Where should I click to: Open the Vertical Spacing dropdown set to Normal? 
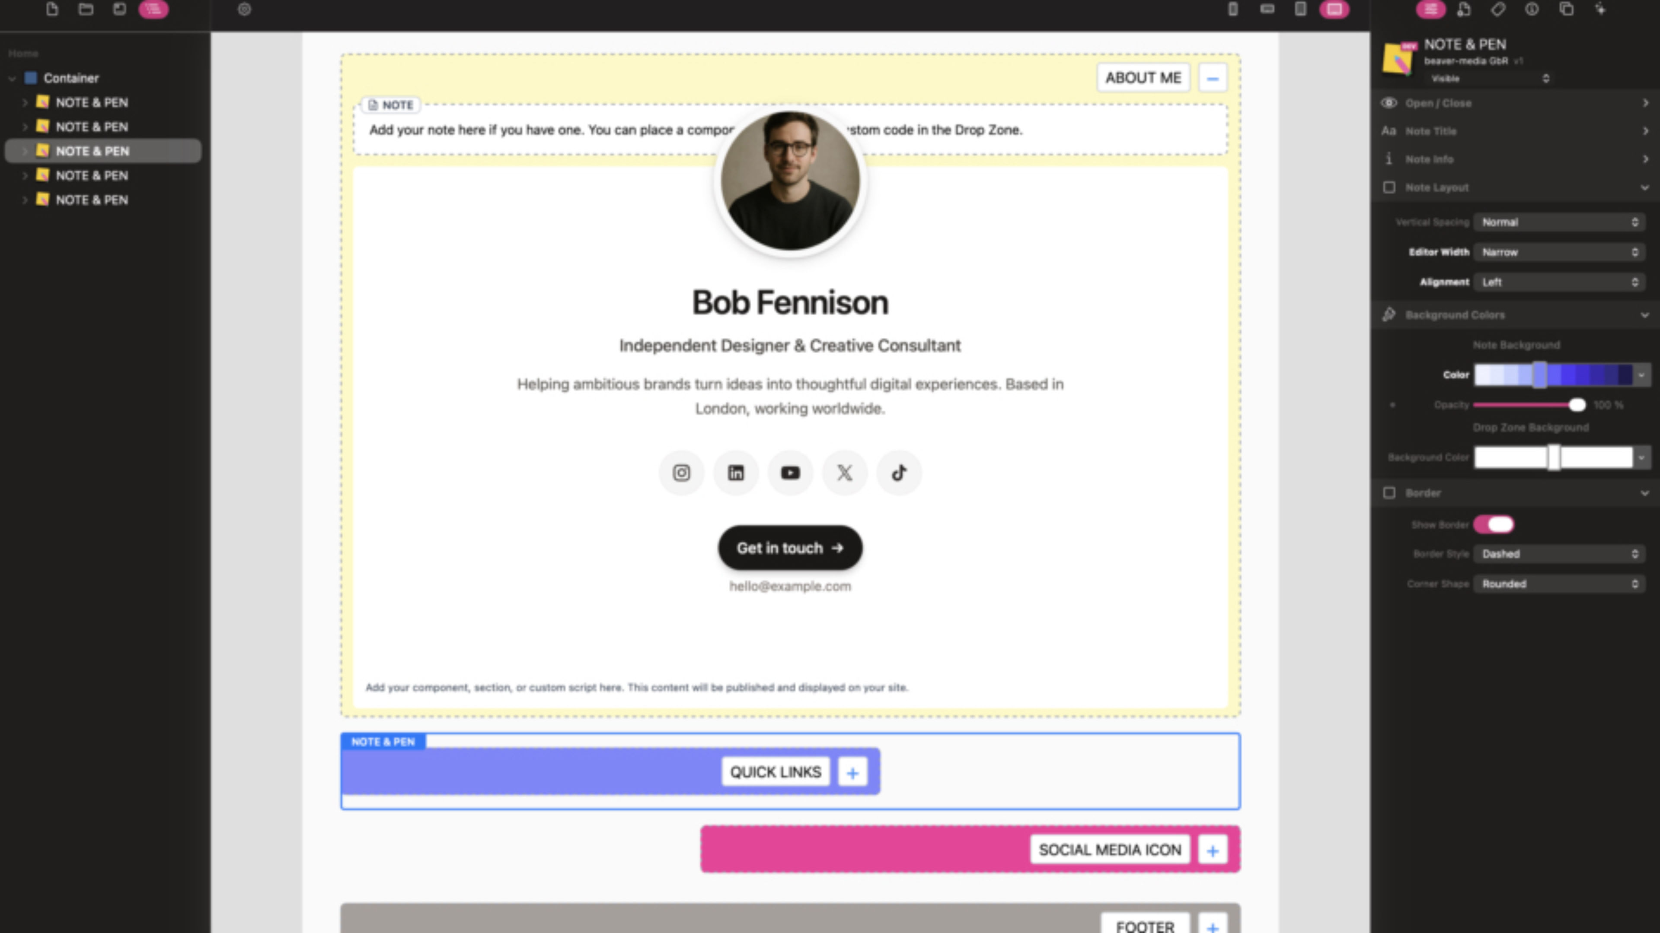tap(1559, 222)
